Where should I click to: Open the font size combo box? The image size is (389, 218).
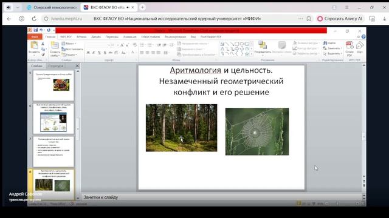coord(113,45)
